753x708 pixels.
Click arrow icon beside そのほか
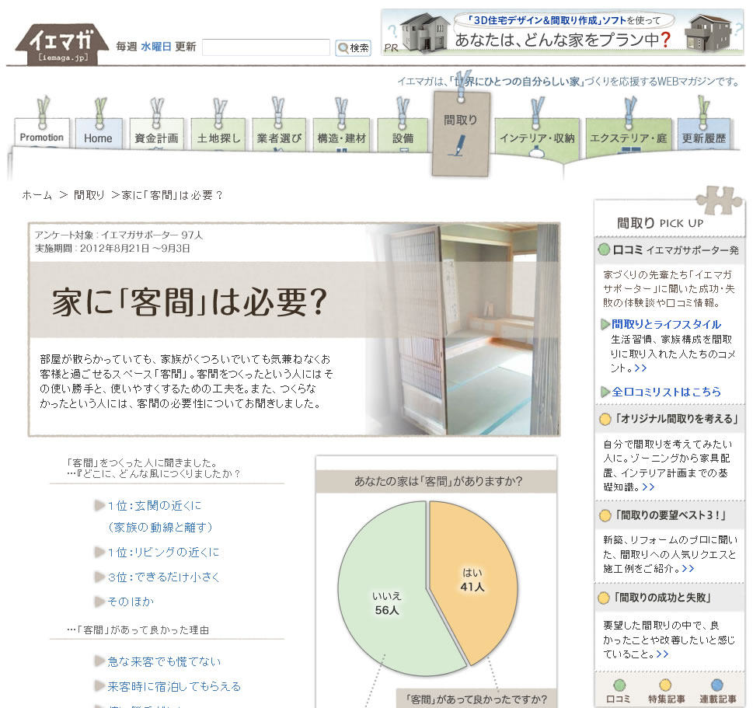point(99,602)
